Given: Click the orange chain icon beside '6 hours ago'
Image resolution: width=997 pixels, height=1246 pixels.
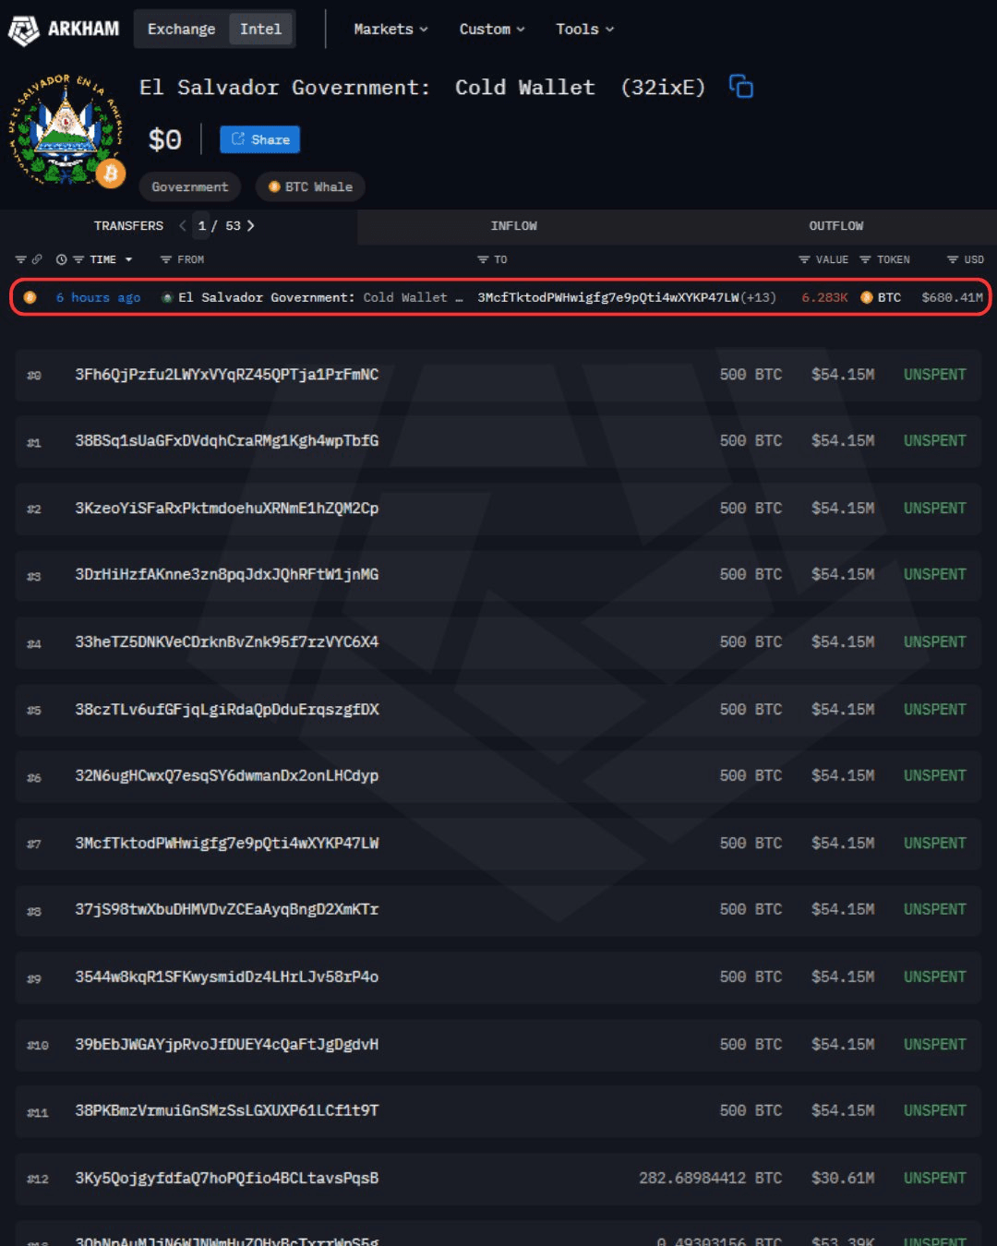Looking at the screenshot, I should coord(30,297).
